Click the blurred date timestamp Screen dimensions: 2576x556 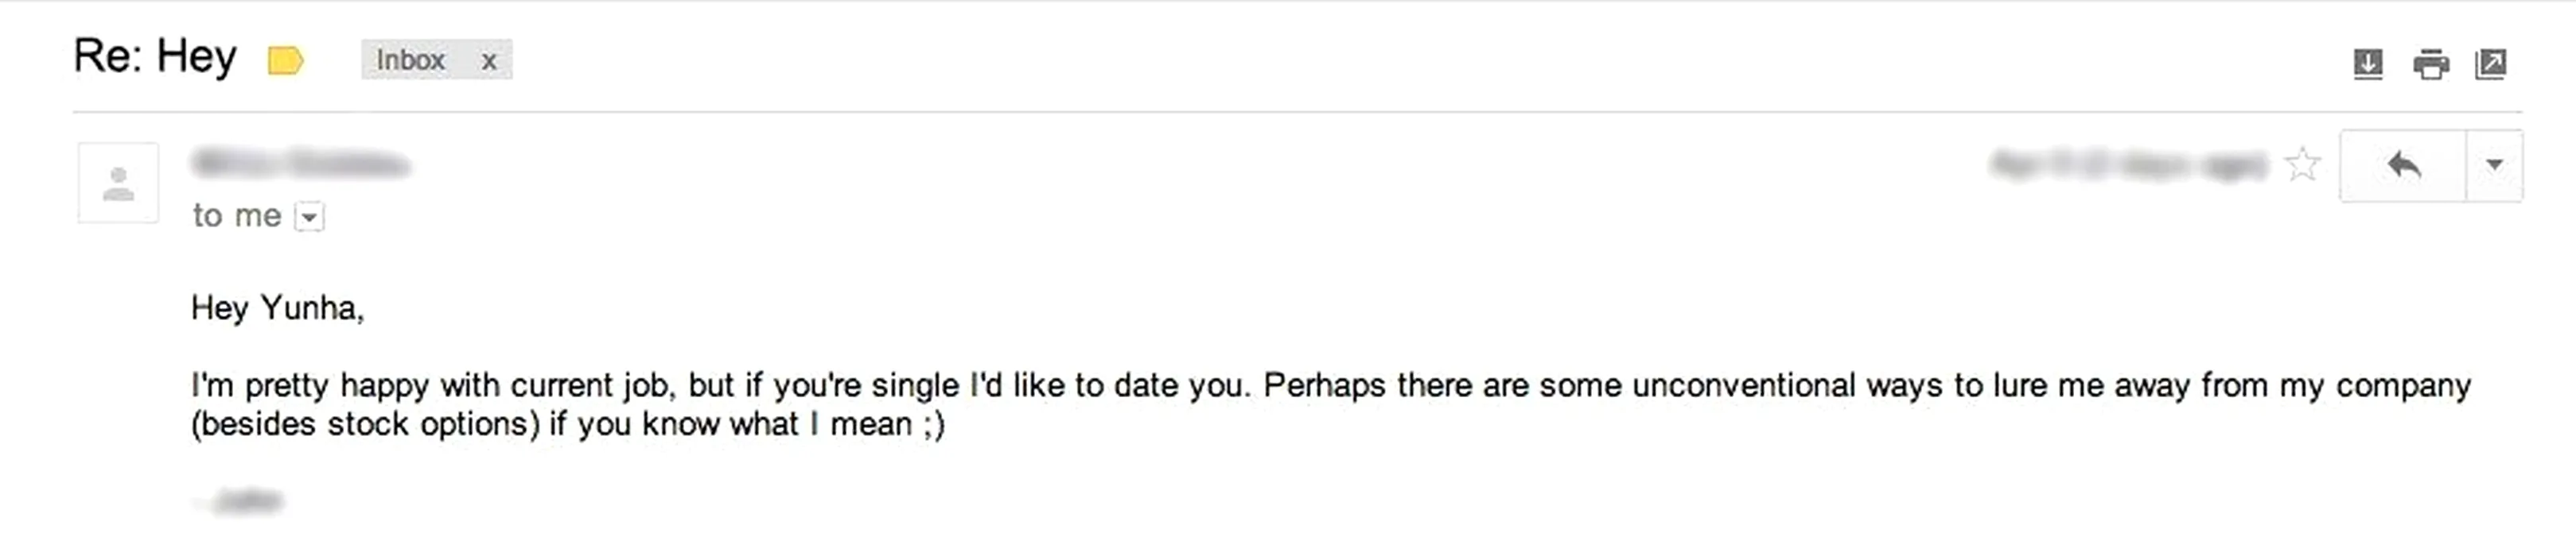click(2128, 164)
